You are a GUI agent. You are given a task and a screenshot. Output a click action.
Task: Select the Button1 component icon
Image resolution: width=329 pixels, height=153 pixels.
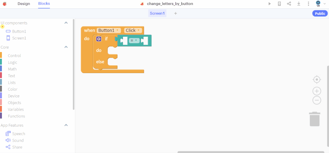click(8, 31)
